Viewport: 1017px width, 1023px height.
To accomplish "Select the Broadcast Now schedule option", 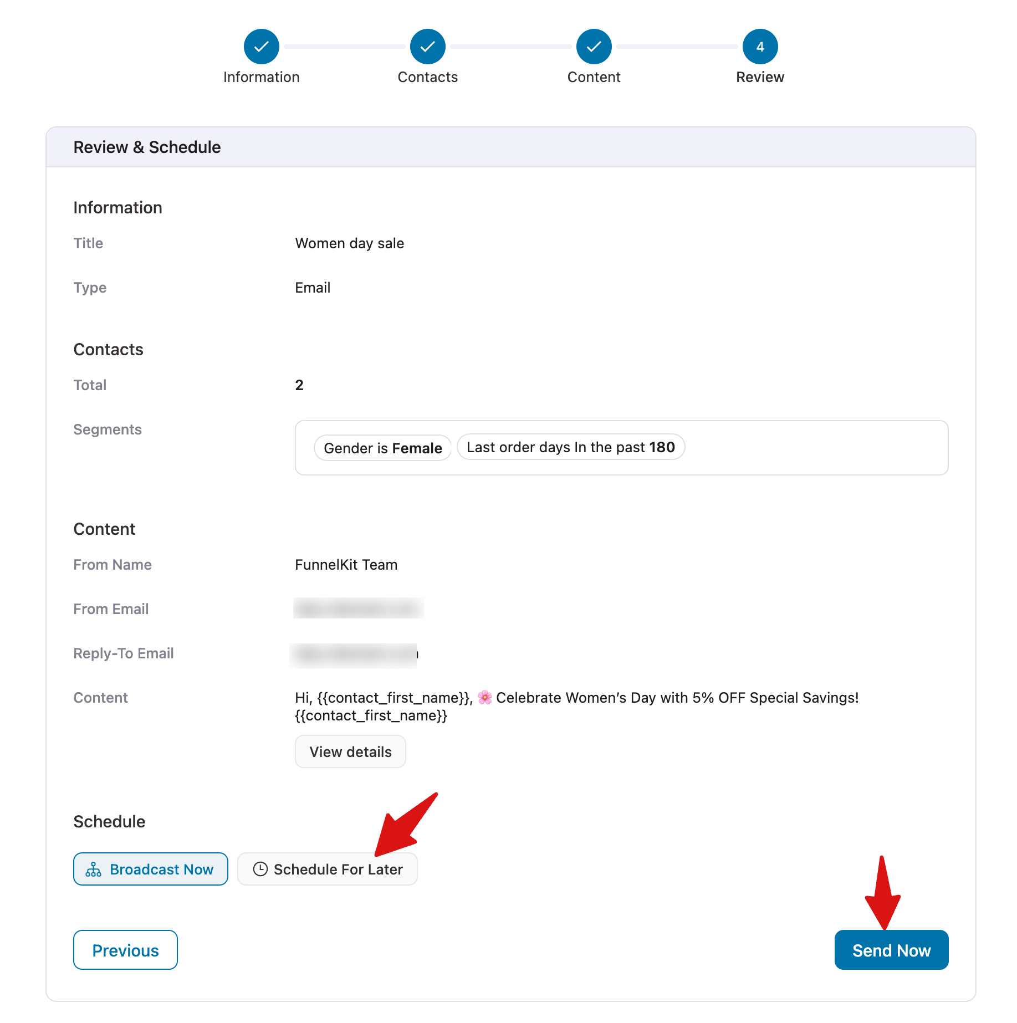I will (150, 869).
